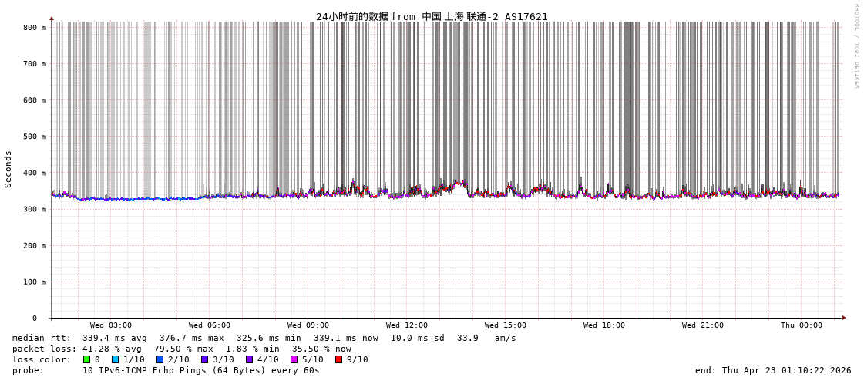Click the end timestamp Thu Apr 23 text
Screen dimensions: 864x381
click(773, 370)
